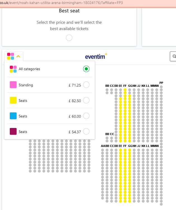Select the All categories radio button

[86, 69]
